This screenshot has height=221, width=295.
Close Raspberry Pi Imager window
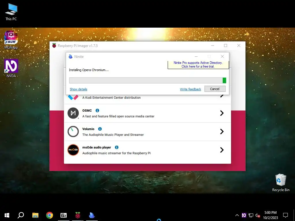pos(239,45)
